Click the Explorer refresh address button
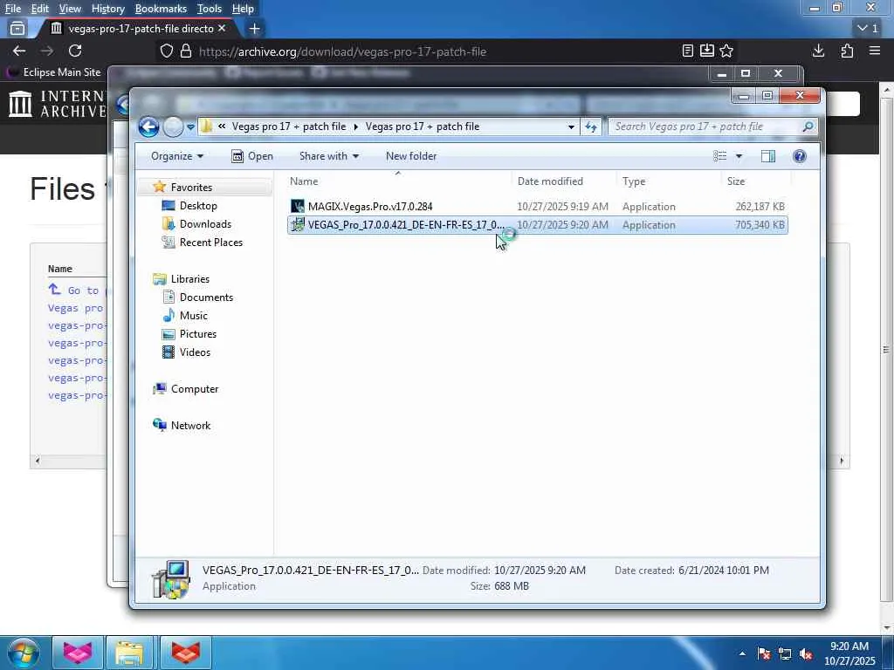894x670 pixels. pyautogui.click(x=591, y=127)
